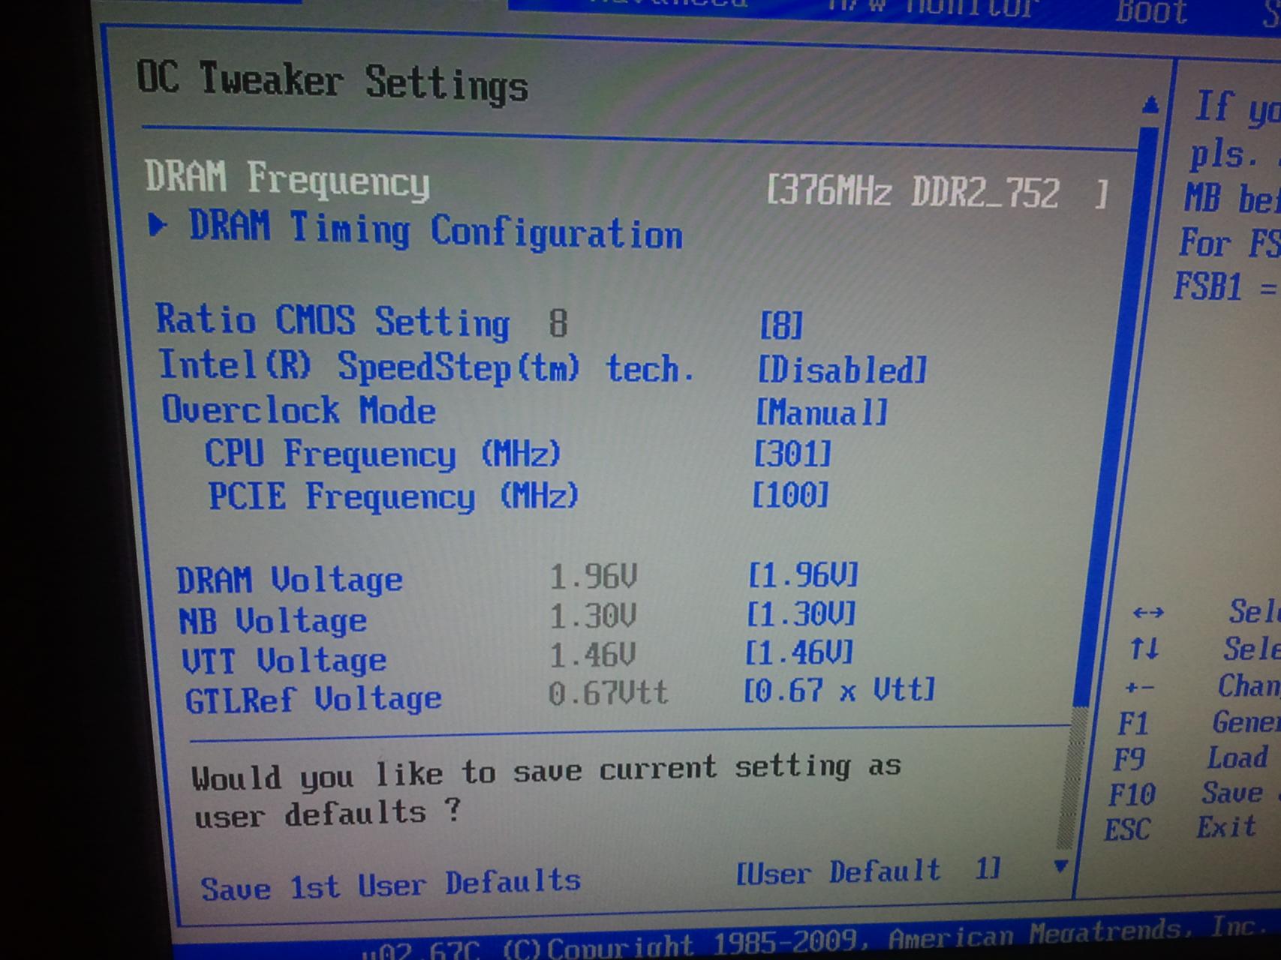Screen dimensions: 1281x960
Task: Open the H/W Monitor tab
Action: (x=934, y=7)
